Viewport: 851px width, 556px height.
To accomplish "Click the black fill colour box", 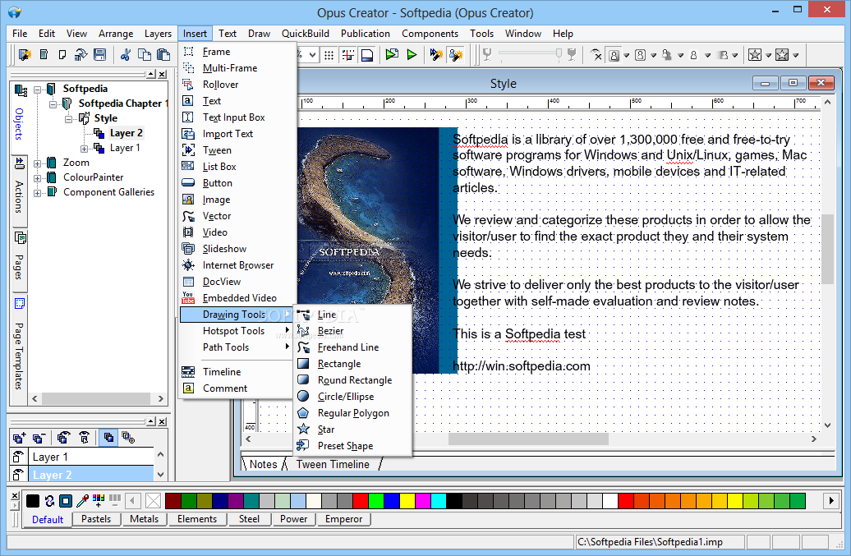I will [x=33, y=501].
